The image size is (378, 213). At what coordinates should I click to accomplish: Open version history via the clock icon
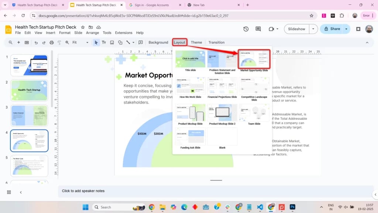coord(246,28)
